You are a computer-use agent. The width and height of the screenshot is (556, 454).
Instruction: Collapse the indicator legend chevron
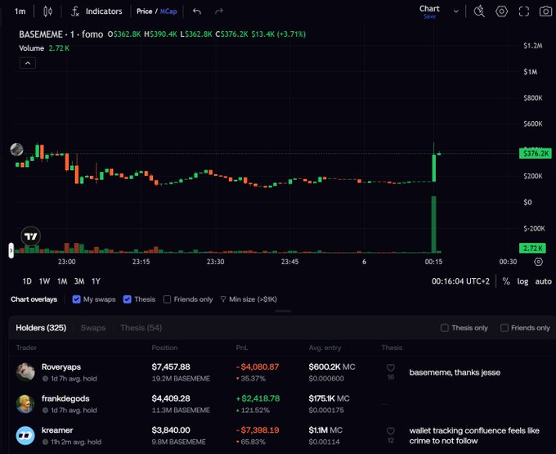28,64
